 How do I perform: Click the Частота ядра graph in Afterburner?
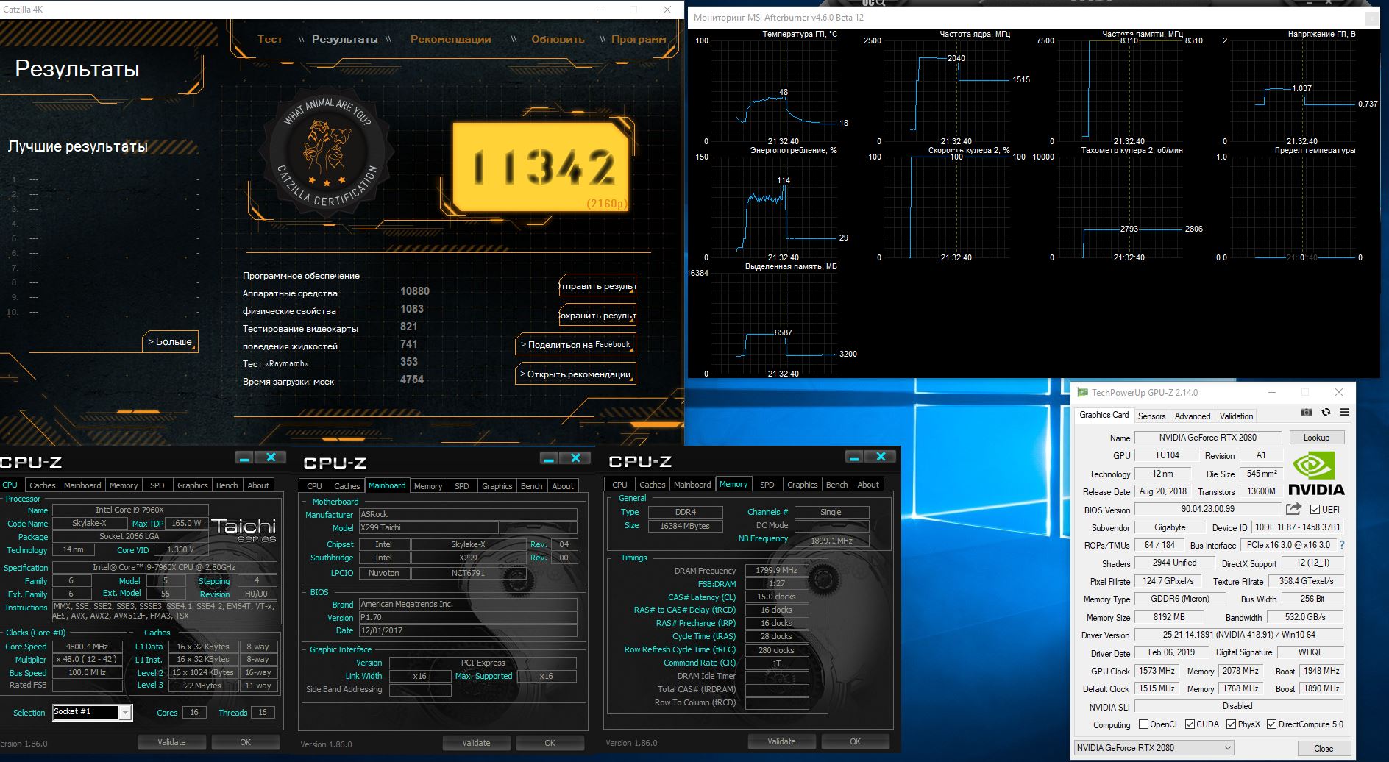[x=948, y=91]
